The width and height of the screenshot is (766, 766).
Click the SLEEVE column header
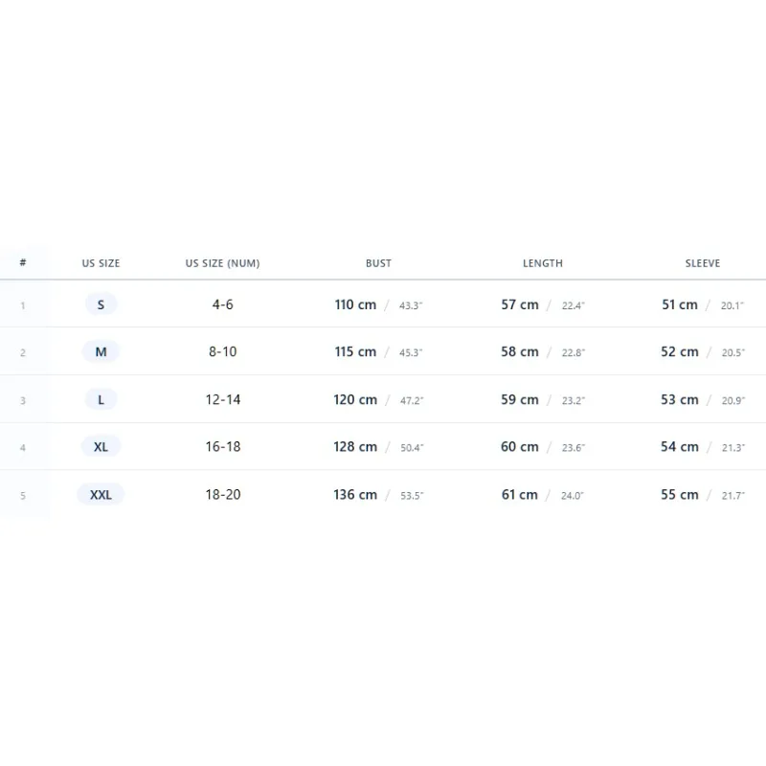pyautogui.click(x=703, y=263)
